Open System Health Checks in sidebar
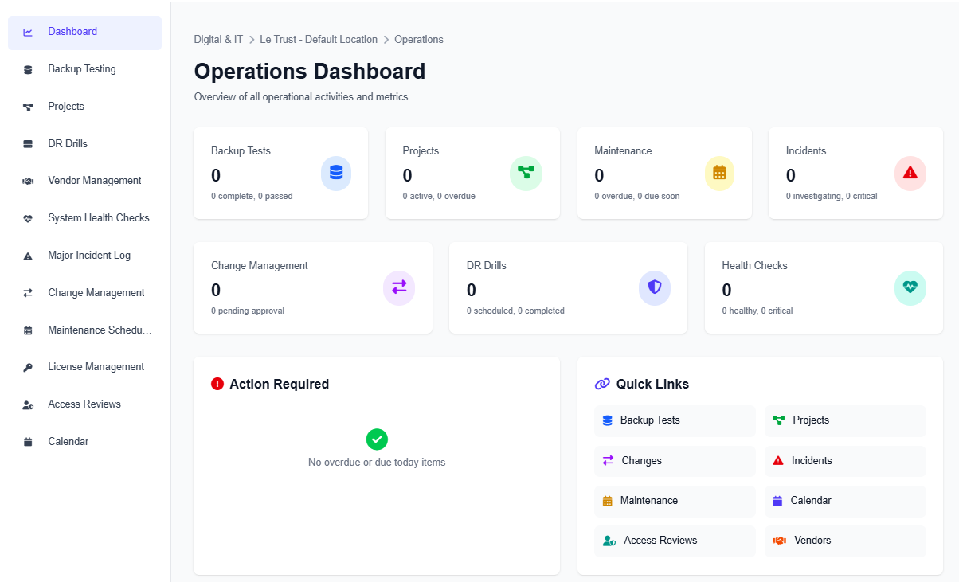 97,217
